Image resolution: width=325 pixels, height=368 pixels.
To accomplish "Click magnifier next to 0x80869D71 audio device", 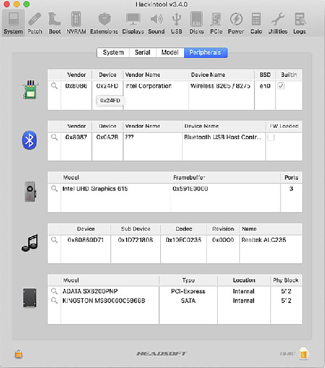I will pos(54,240).
